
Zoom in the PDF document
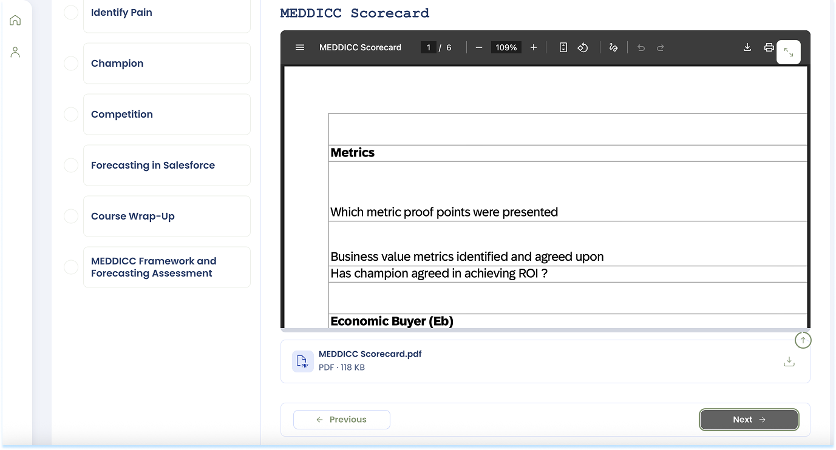tap(534, 47)
